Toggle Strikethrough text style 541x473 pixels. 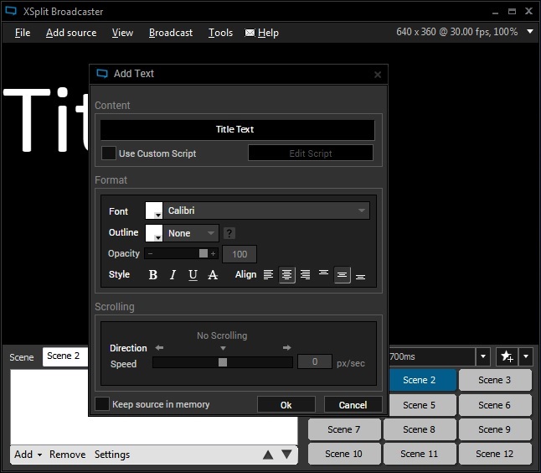213,275
